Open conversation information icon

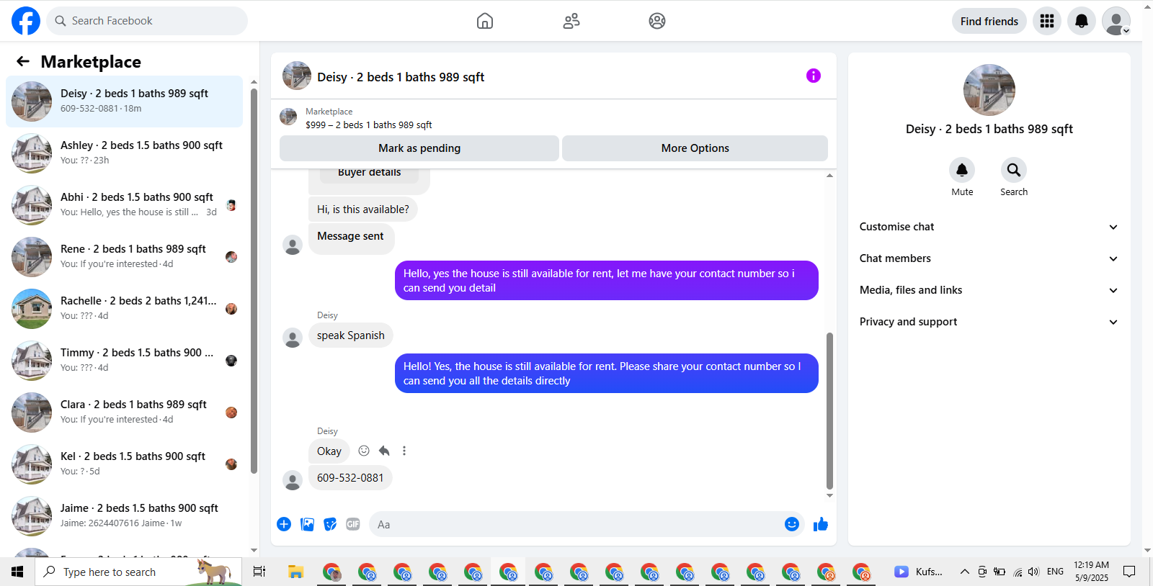pyautogui.click(x=814, y=76)
